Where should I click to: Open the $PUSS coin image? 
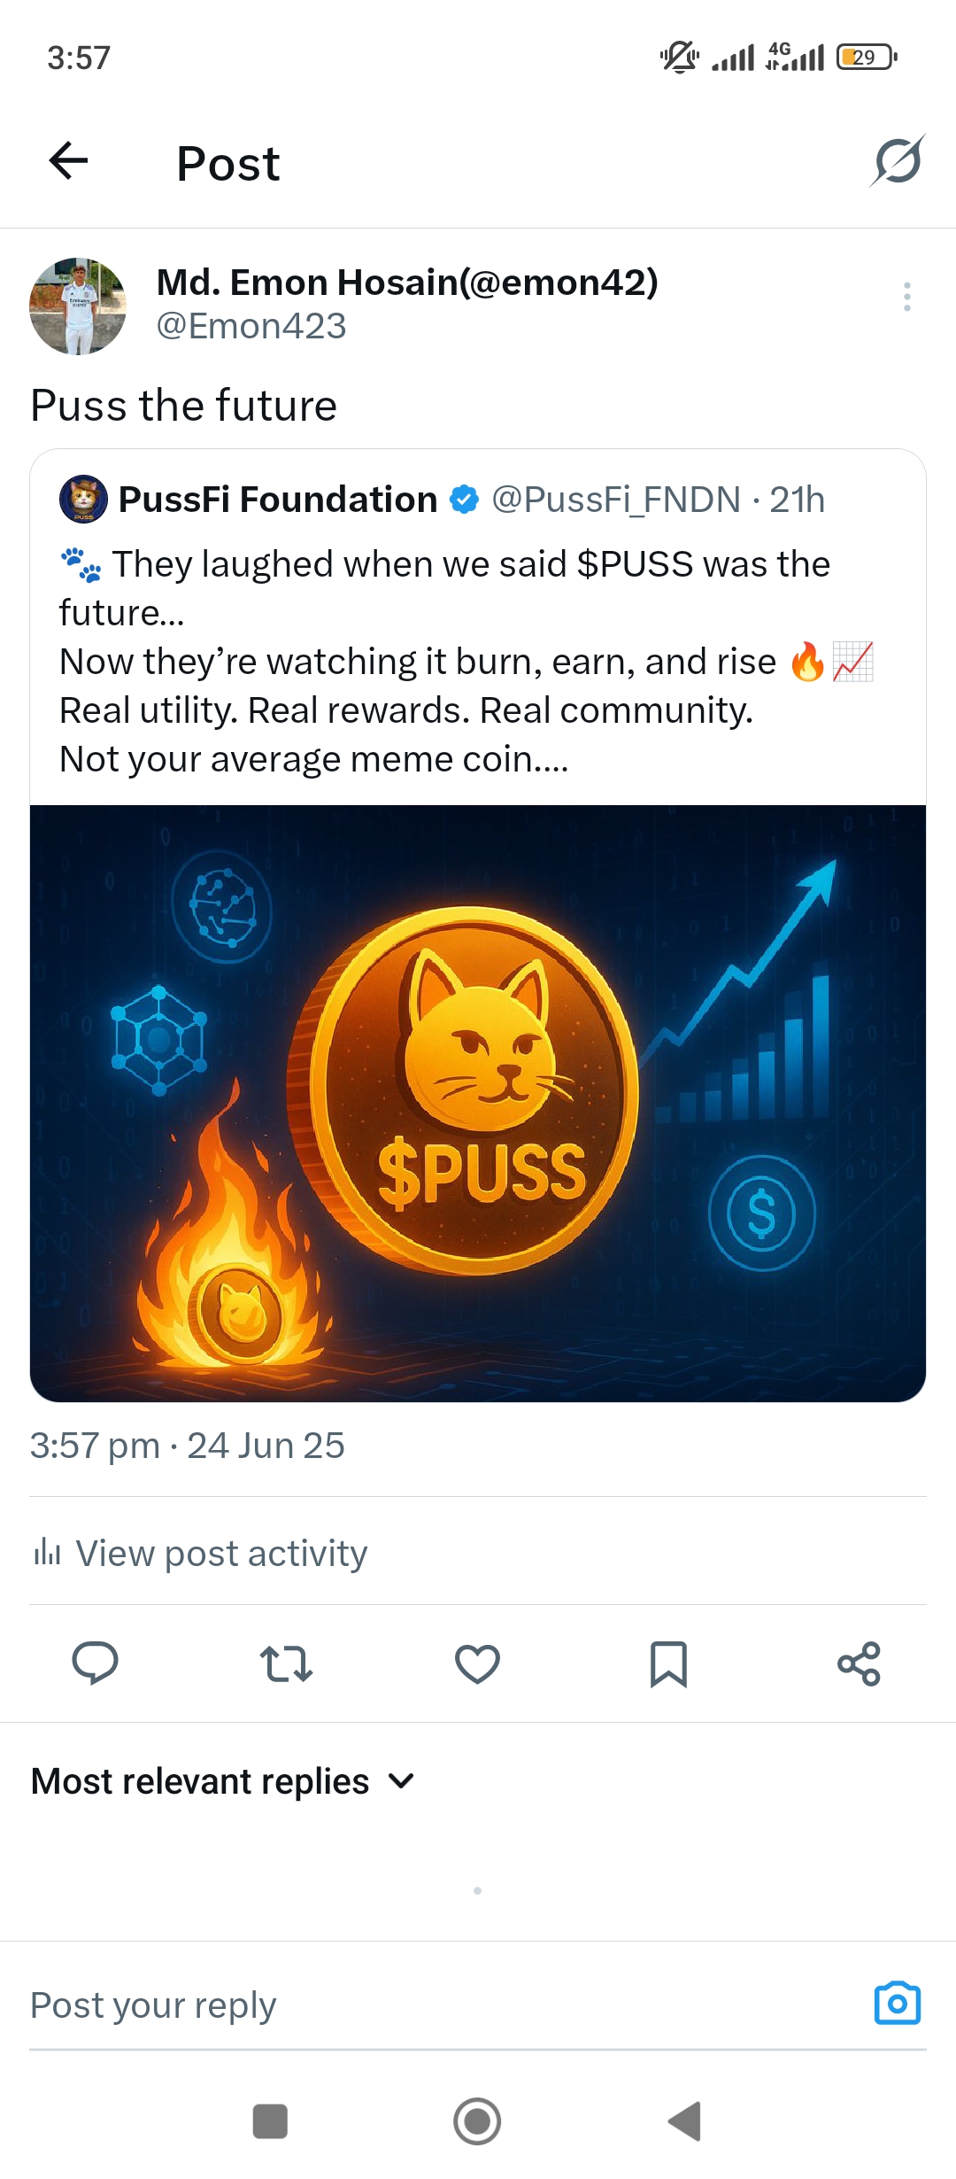[478, 1103]
